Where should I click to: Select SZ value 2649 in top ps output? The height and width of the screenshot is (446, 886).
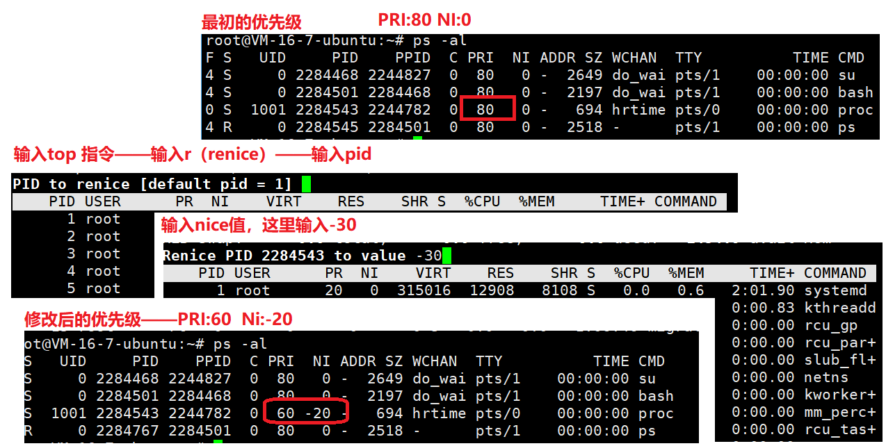coord(584,75)
